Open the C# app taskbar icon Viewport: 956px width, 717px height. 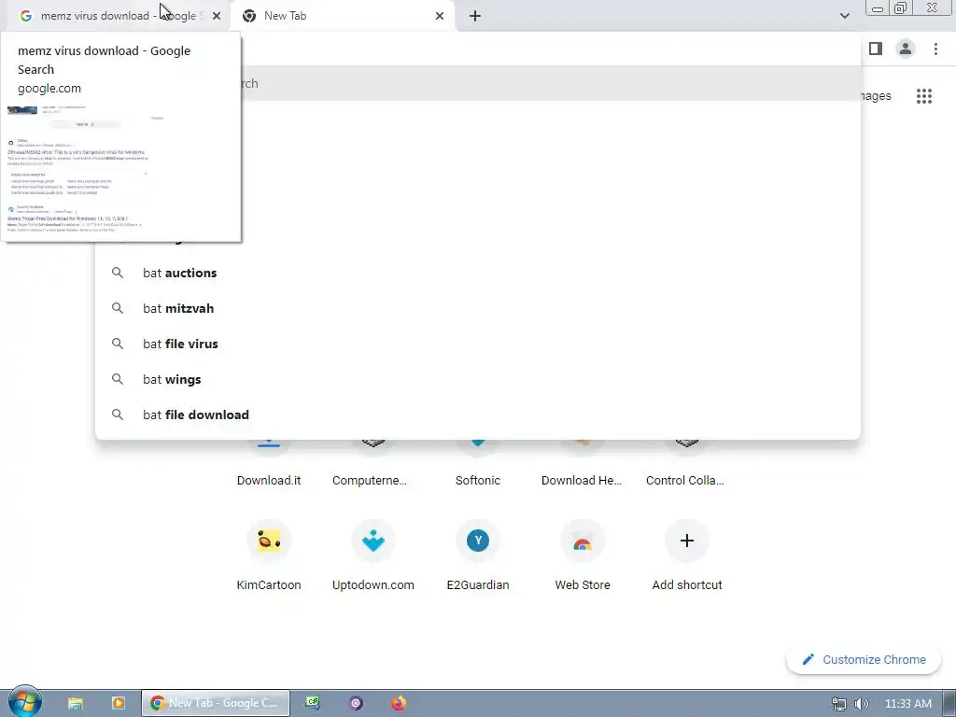click(x=313, y=703)
